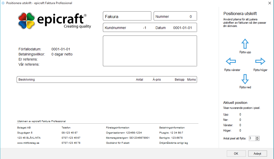This screenshot has width=274, height=159.
Task: Click the Positionera utskrift panel heading
Action: (240, 13)
